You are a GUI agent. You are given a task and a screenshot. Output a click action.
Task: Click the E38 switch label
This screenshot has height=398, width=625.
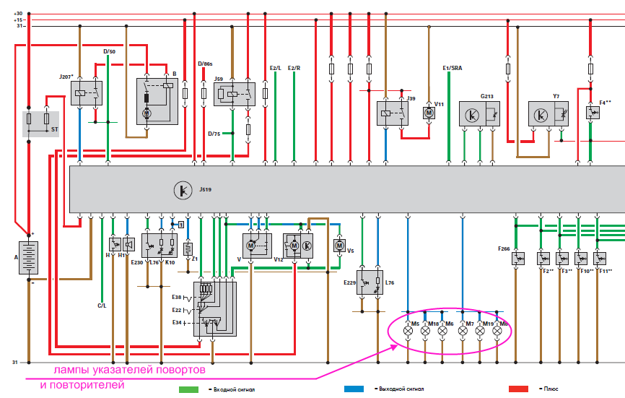click(x=177, y=297)
